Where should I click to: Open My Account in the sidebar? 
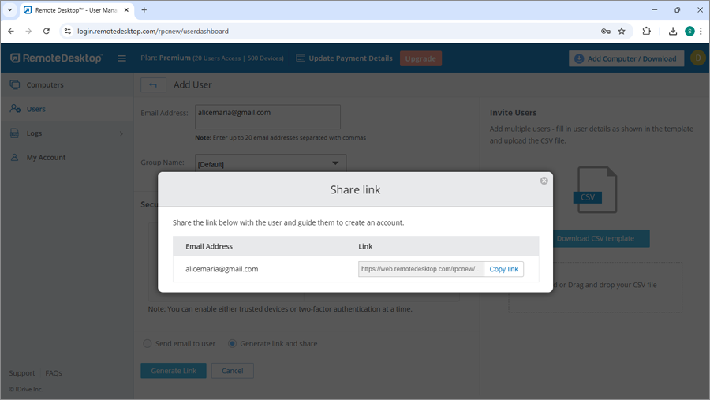pyautogui.click(x=46, y=158)
